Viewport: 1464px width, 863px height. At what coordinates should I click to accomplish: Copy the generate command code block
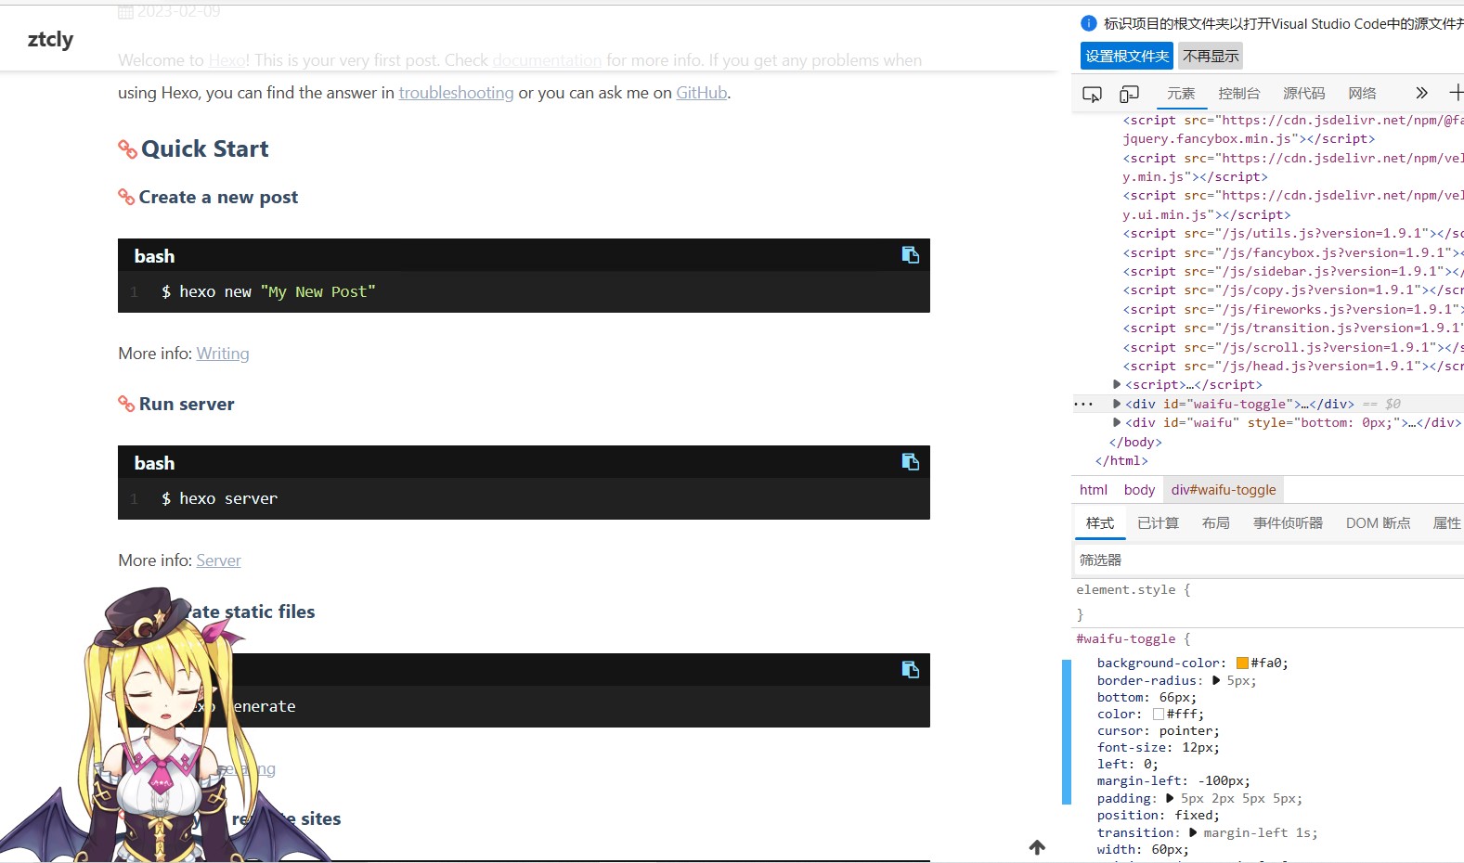click(x=910, y=670)
